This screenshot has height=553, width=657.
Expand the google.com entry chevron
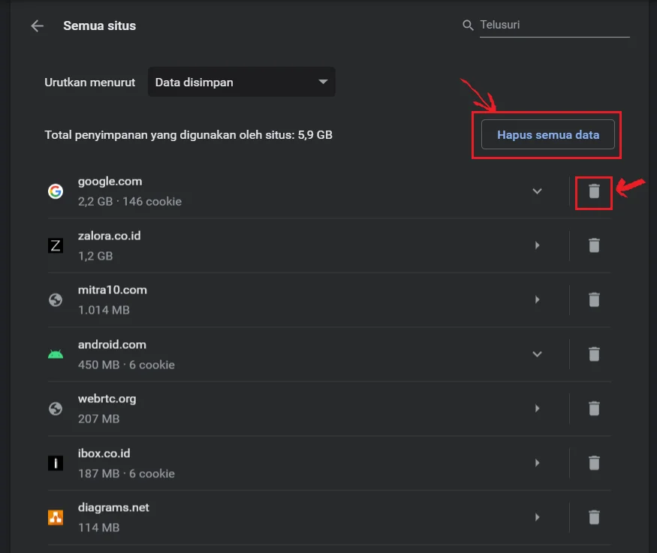click(537, 191)
